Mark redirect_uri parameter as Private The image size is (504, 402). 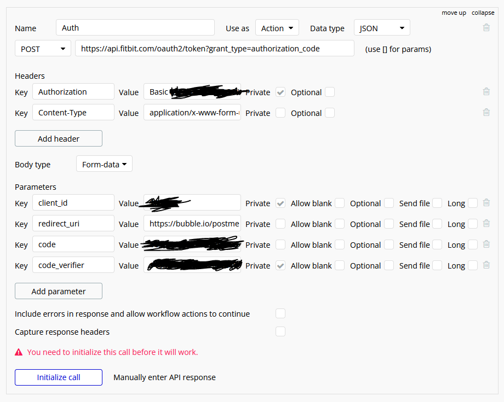[x=280, y=224]
